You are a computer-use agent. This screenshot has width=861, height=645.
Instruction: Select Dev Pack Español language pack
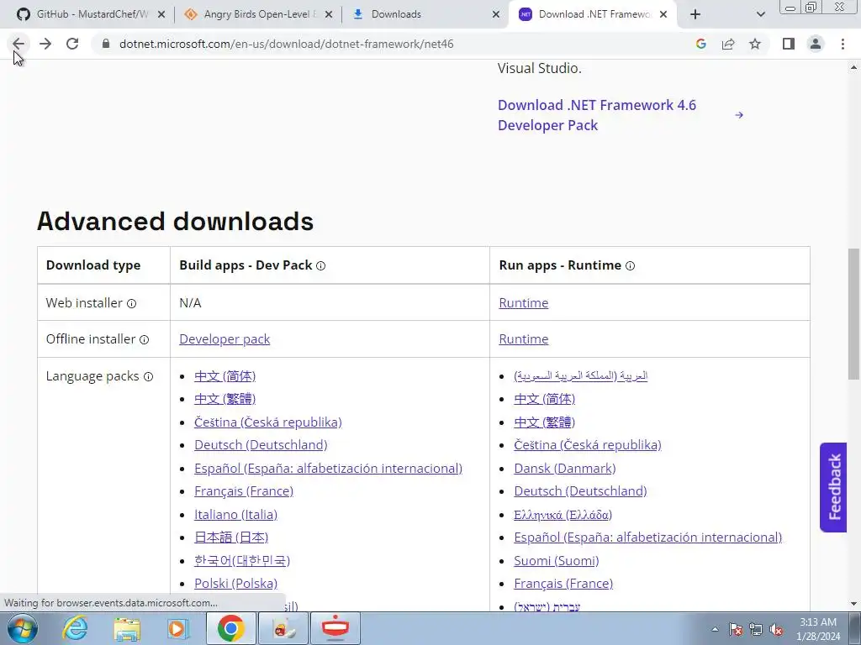tap(329, 468)
